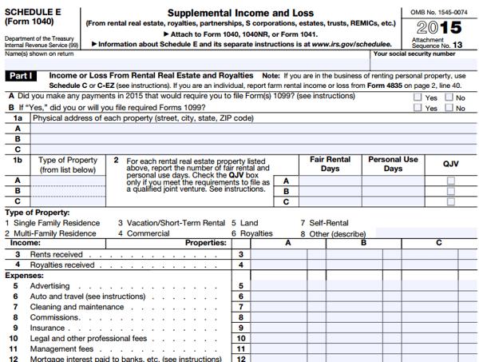The height and width of the screenshot is (362, 479).
Task: Check No for question B required Forms 1099
Action: pos(449,108)
